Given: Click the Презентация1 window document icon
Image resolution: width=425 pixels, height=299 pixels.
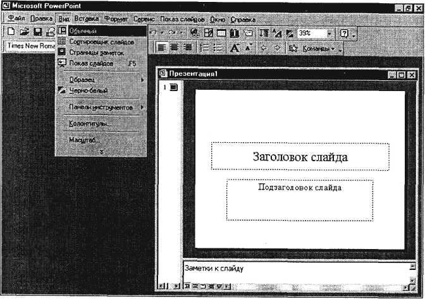Looking at the screenshot, I should pos(163,73).
